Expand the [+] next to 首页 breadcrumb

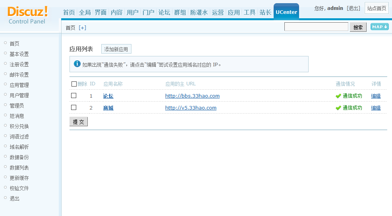(83, 28)
